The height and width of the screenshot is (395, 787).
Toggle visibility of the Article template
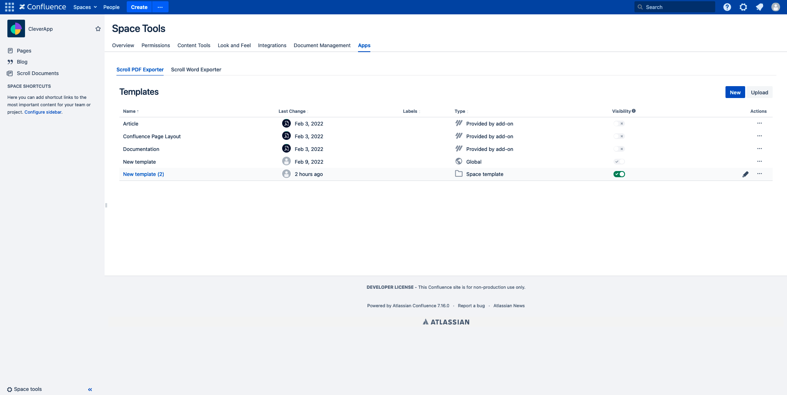click(x=619, y=123)
